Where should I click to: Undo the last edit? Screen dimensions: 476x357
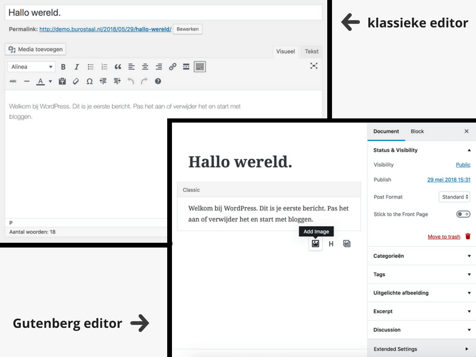pyautogui.click(x=130, y=82)
